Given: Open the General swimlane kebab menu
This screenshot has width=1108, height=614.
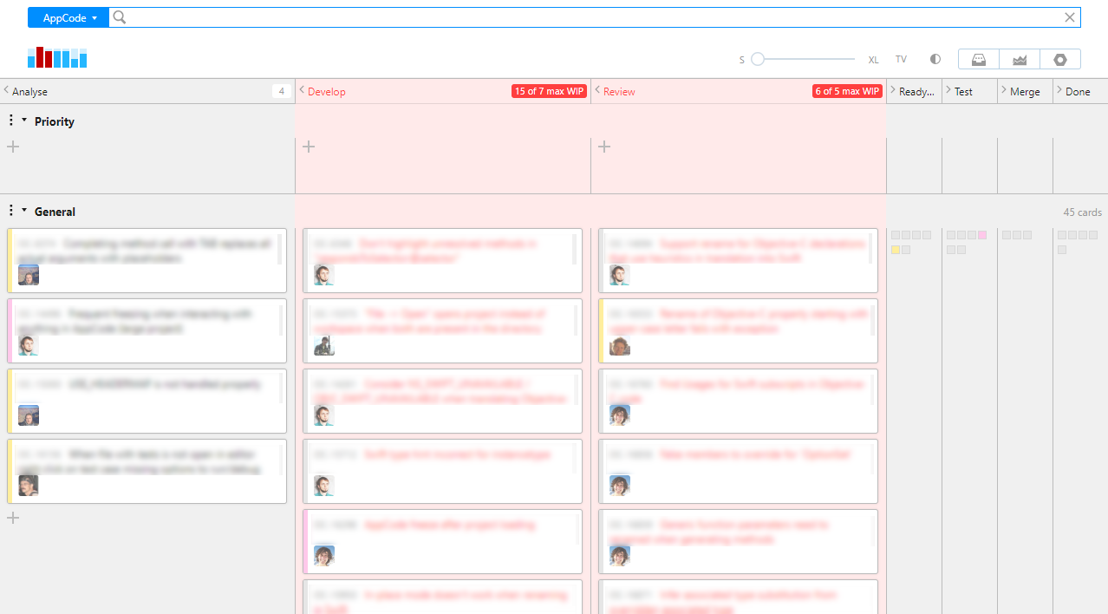Looking at the screenshot, I should [x=11, y=211].
